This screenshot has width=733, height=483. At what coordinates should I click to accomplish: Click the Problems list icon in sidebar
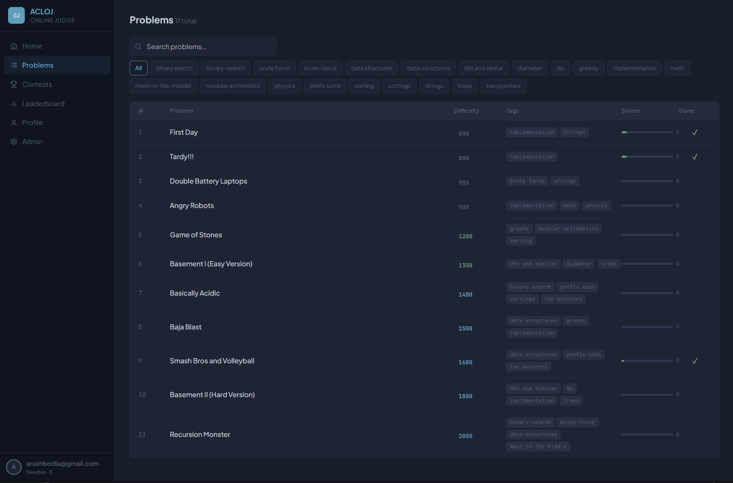pyautogui.click(x=14, y=65)
